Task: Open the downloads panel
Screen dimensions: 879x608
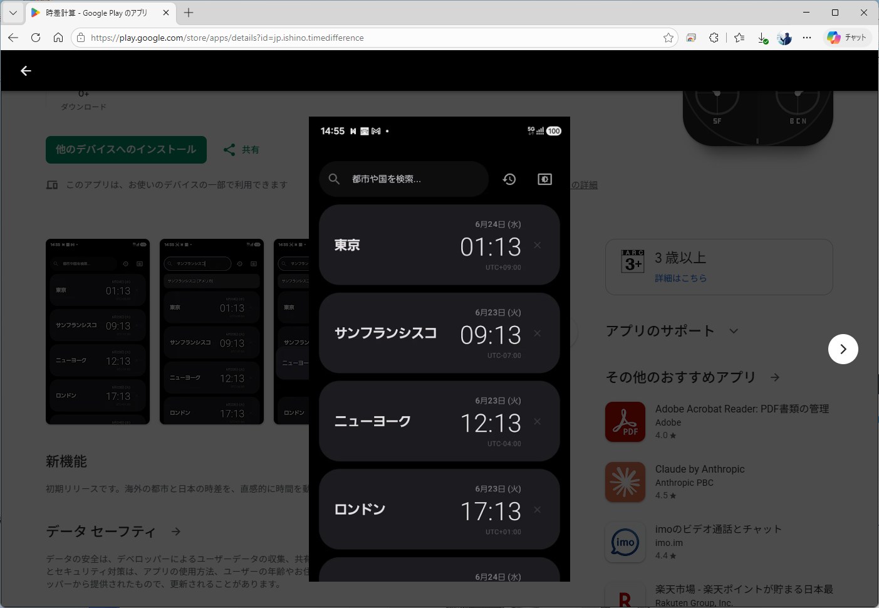Action: [x=762, y=38]
